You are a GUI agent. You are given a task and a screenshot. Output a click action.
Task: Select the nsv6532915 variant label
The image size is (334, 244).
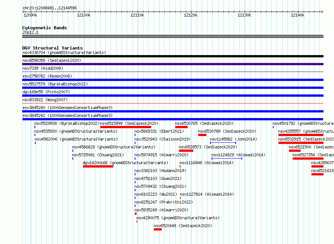[x=306, y=139]
